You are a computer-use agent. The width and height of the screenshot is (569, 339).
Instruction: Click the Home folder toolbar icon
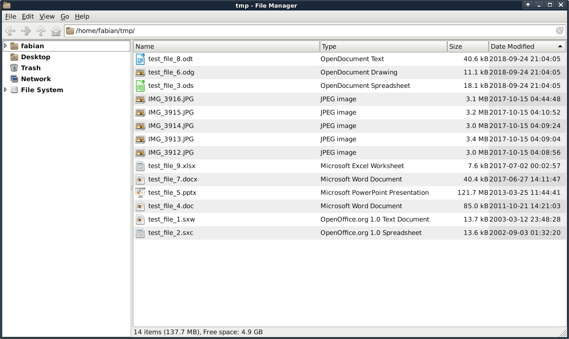56,31
